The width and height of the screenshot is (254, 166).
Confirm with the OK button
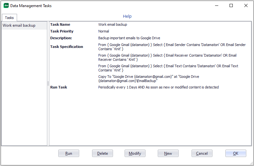[236, 153]
